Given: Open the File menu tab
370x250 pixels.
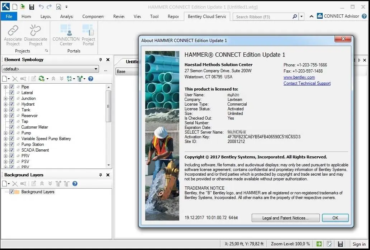Looking at the screenshot, I should [x=9, y=17].
